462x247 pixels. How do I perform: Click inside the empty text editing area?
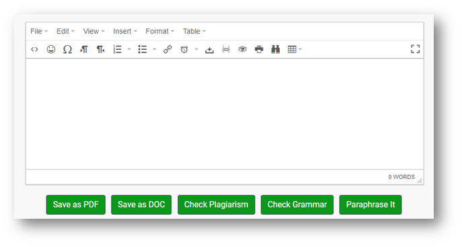[x=225, y=114]
